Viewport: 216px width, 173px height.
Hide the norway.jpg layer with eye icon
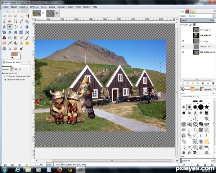point(183,41)
